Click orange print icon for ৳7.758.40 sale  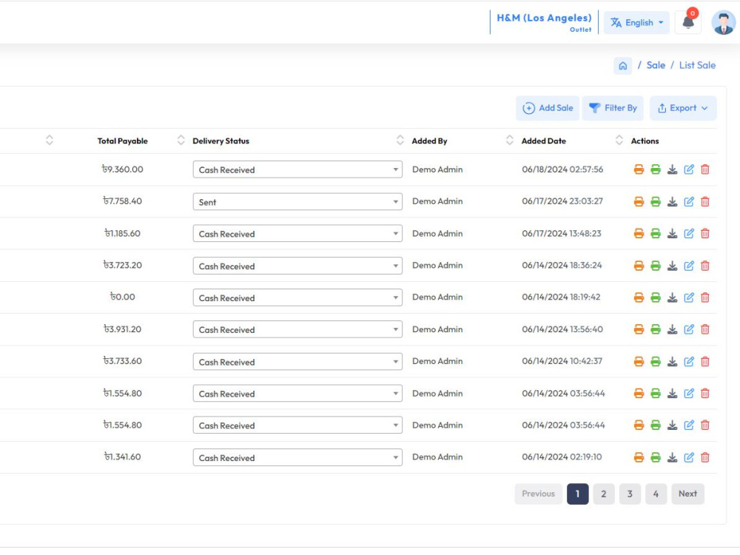click(x=639, y=202)
